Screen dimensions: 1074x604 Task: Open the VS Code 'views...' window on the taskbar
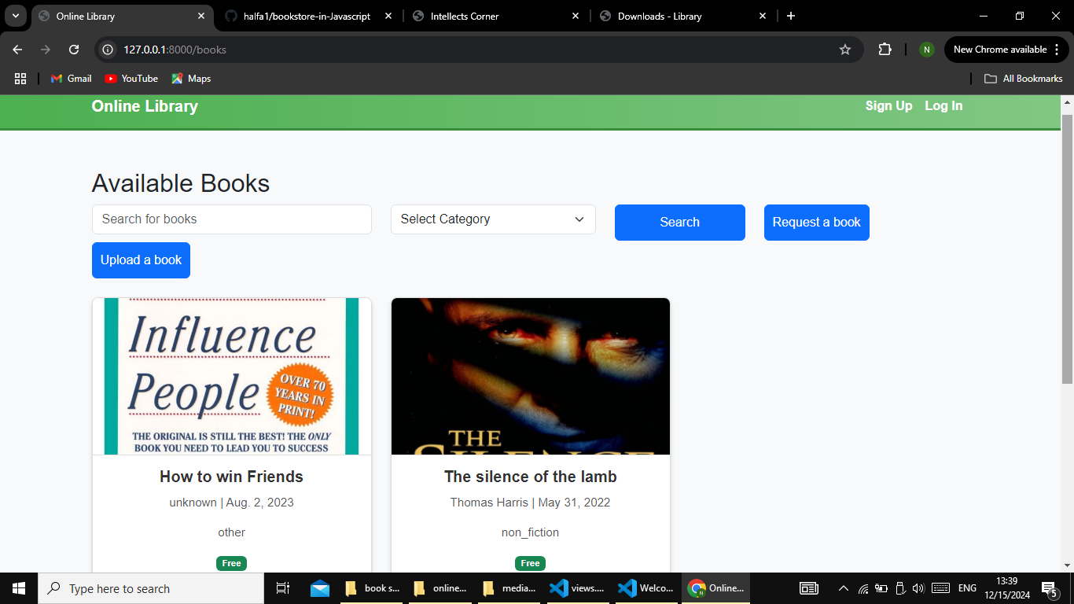[578, 588]
